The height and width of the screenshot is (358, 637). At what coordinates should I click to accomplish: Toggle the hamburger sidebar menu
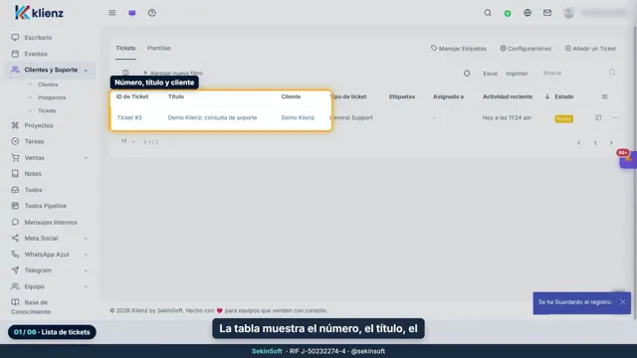pyautogui.click(x=112, y=13)
